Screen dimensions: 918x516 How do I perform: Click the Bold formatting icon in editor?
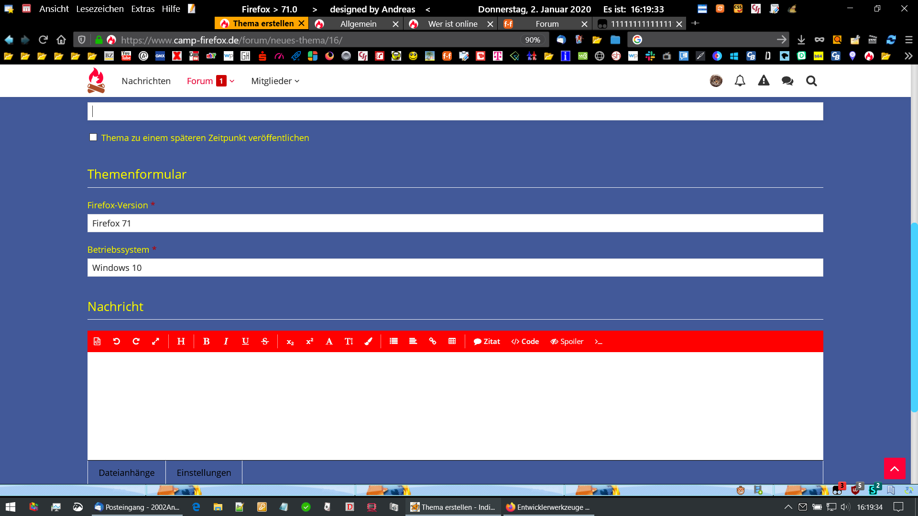[207, 341]
